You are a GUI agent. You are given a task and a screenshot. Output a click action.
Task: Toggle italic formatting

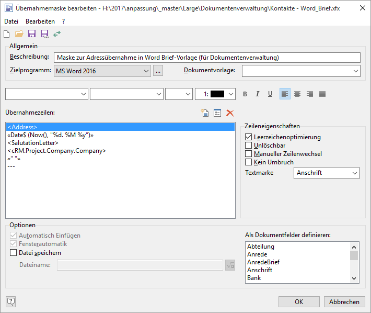coord(258,94)
